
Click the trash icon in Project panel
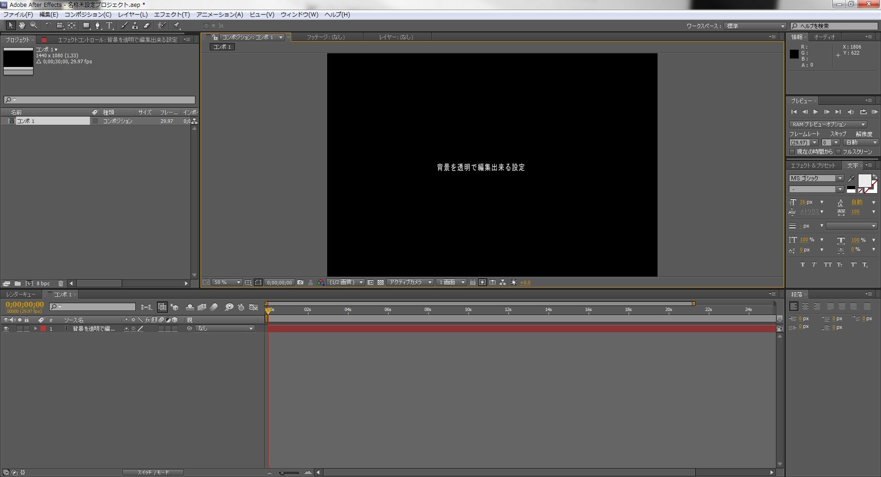(61, 283)
